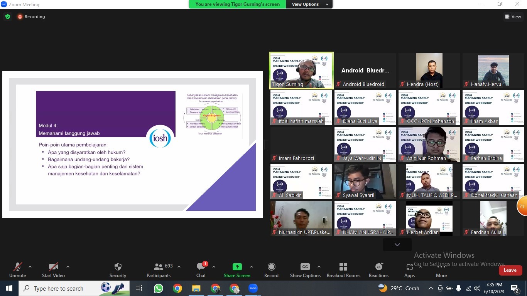The width and height of the screenshot is (527, 296).
Task: Open the Chat panel
Action: pos(201,267)
